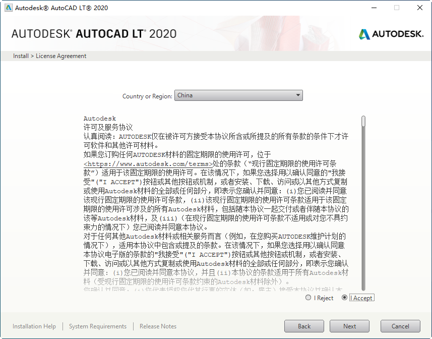432x339 pixels.
Task: Click the 'Install > License Agreement' breadcrumb text
Action: pyautogui.click(x=49, y=56)
